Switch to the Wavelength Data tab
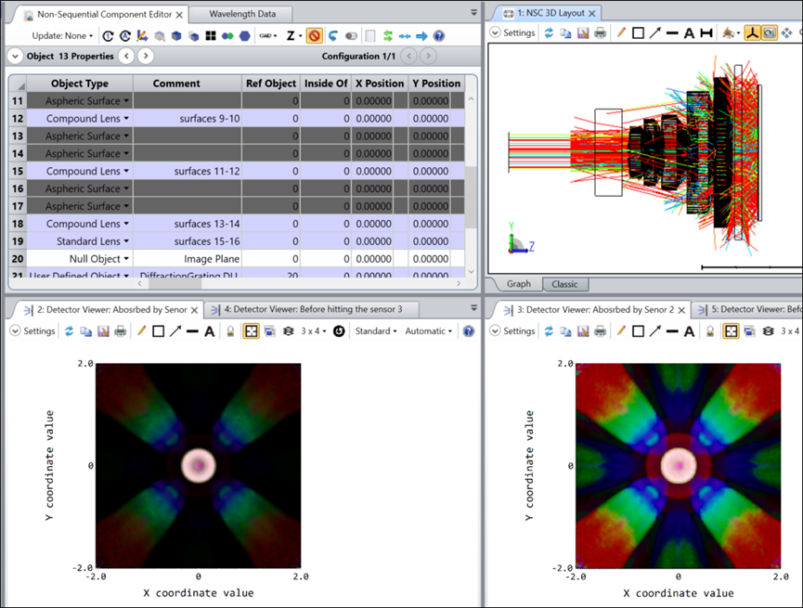803x608 pixels. tap(241, 14)
